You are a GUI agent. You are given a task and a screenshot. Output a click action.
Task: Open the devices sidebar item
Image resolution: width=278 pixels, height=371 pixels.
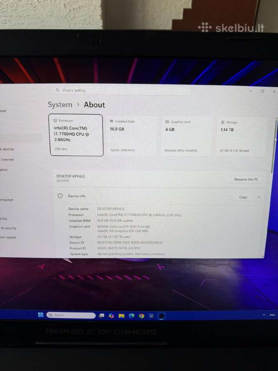tap(7, 149)
